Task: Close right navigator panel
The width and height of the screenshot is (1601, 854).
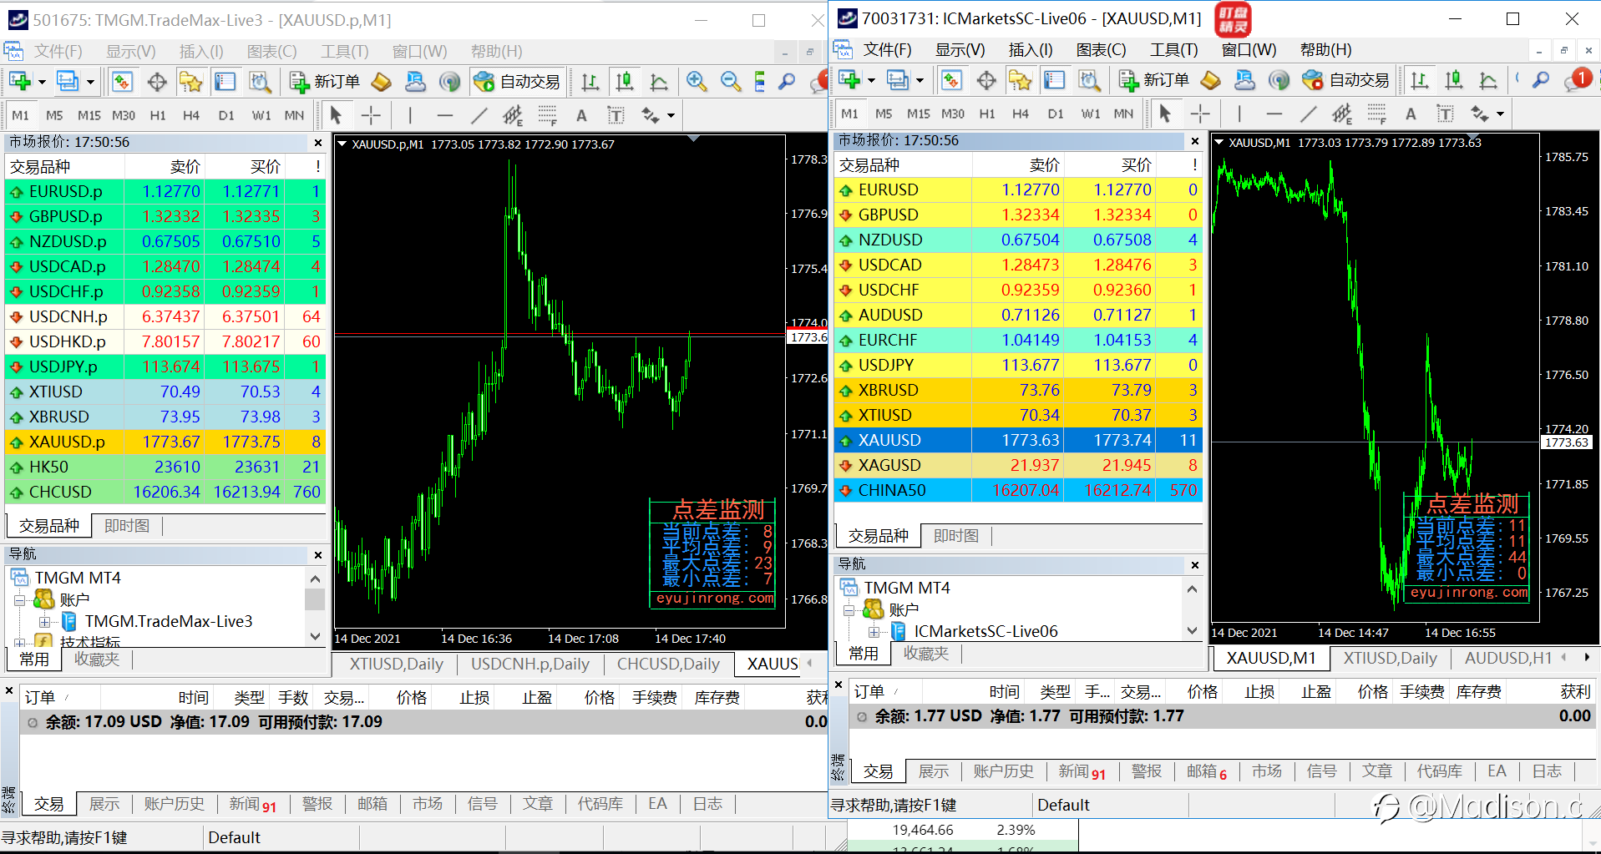Action: tap(1195, 565)
